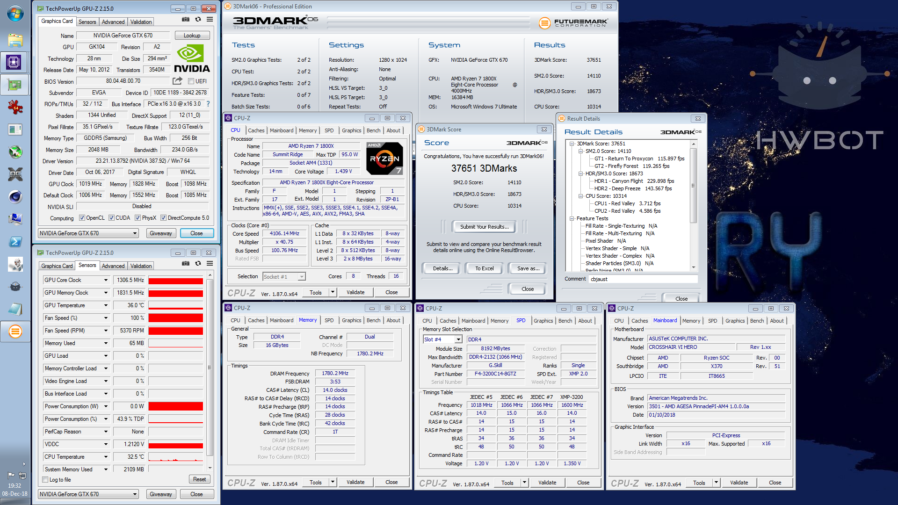Open the VDDC sensor dropdown
Screen dimensions: 898x505
[x=106, y=444]
